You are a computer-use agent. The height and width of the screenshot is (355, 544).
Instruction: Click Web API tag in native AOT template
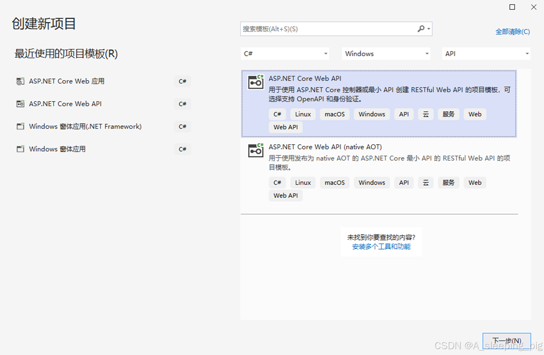[286, 195]
